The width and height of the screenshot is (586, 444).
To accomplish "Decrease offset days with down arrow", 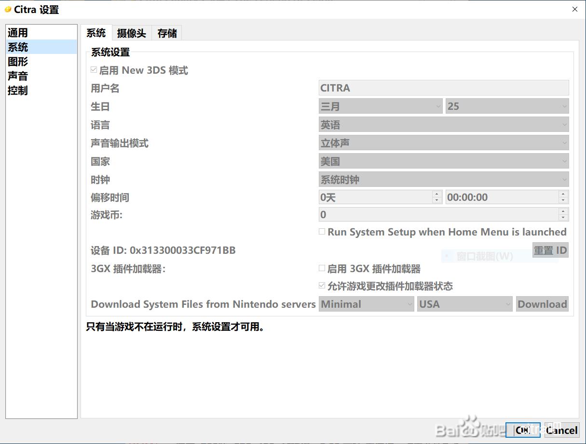I will tap(437, 200).
